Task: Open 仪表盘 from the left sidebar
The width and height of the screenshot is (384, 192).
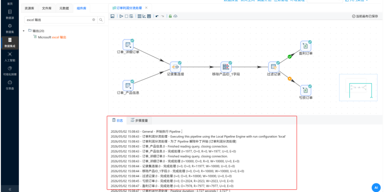Action: coord(10,85)
